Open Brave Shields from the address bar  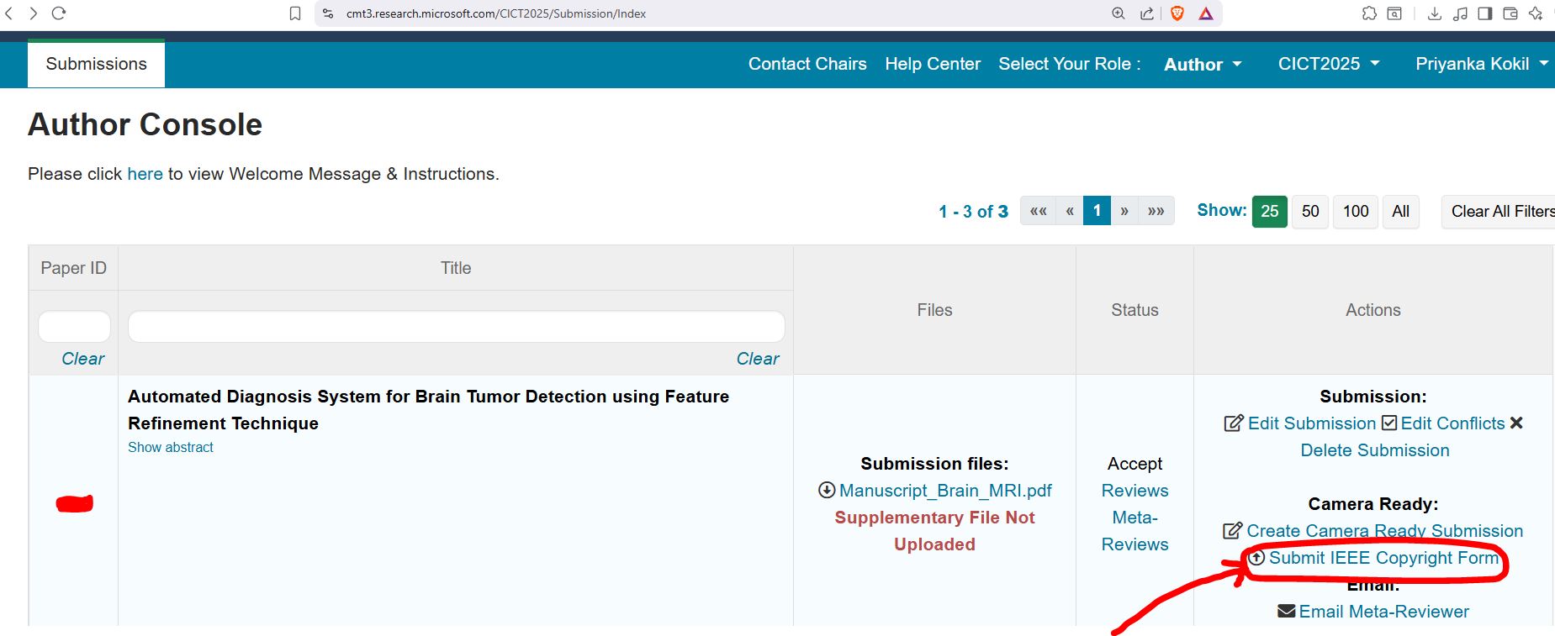coord(1177,13)
